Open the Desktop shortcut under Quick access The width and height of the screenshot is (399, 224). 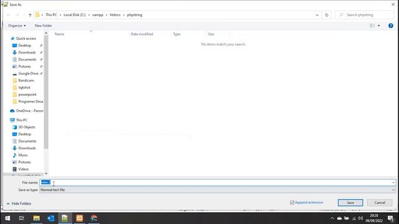pos(25,45)
